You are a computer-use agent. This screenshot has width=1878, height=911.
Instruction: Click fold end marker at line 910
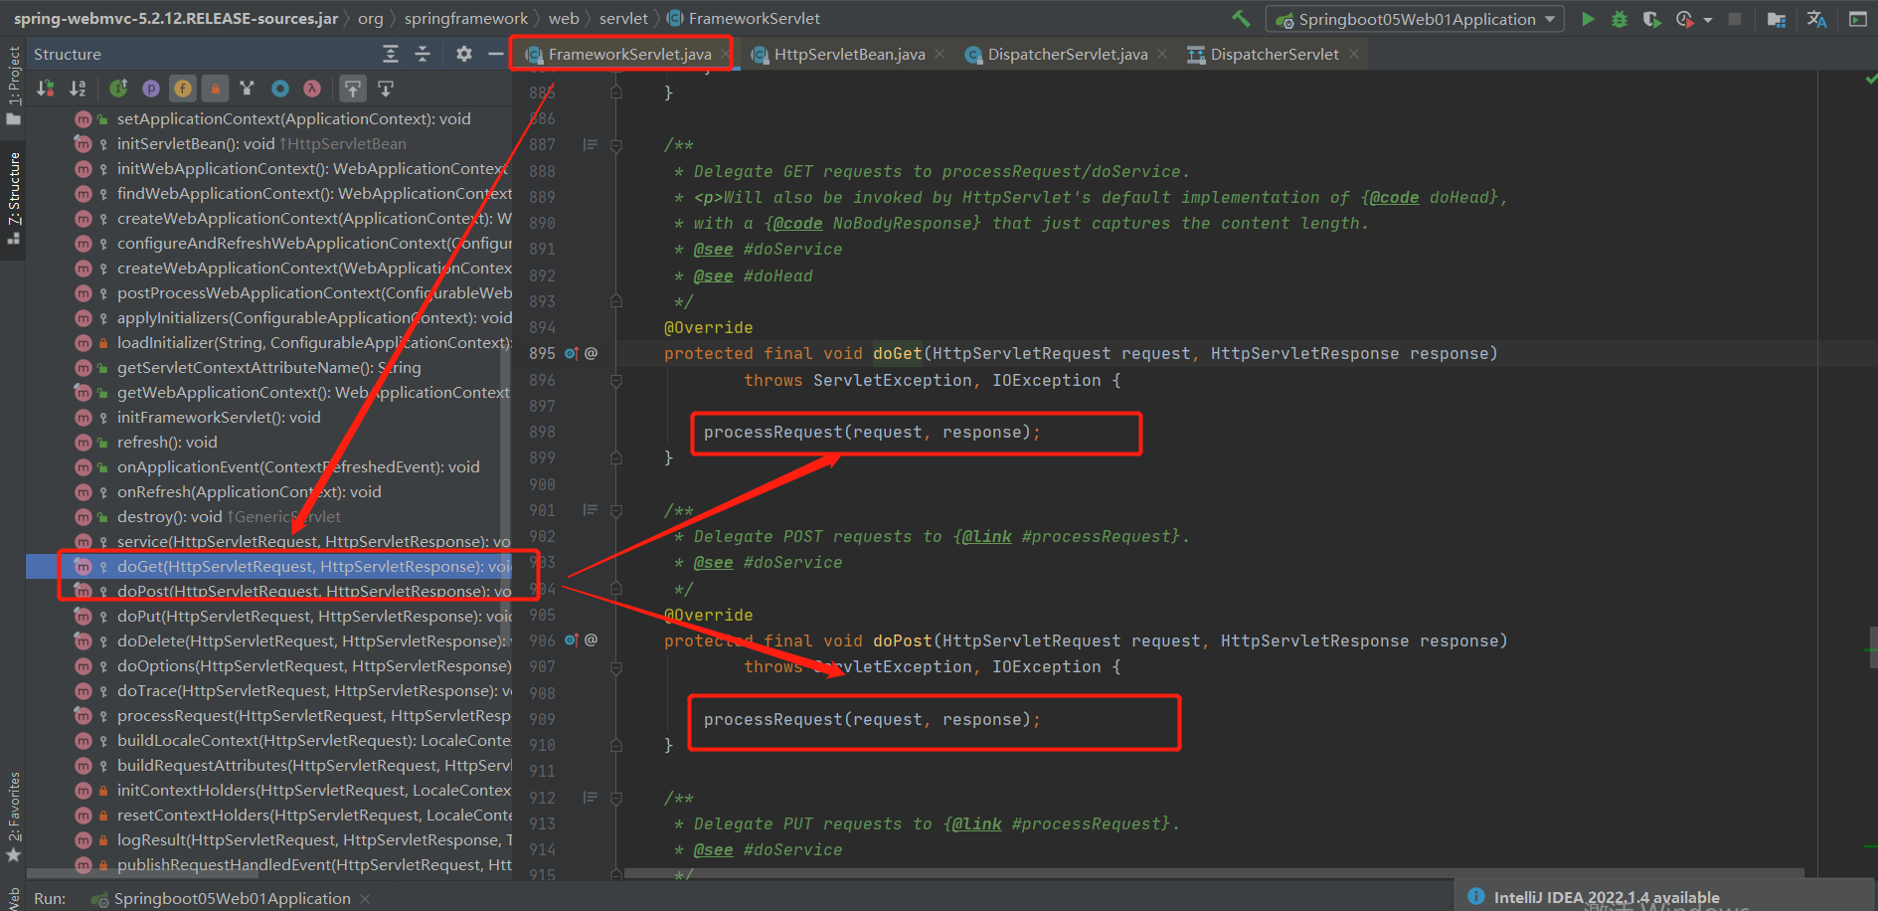point(616,746)
